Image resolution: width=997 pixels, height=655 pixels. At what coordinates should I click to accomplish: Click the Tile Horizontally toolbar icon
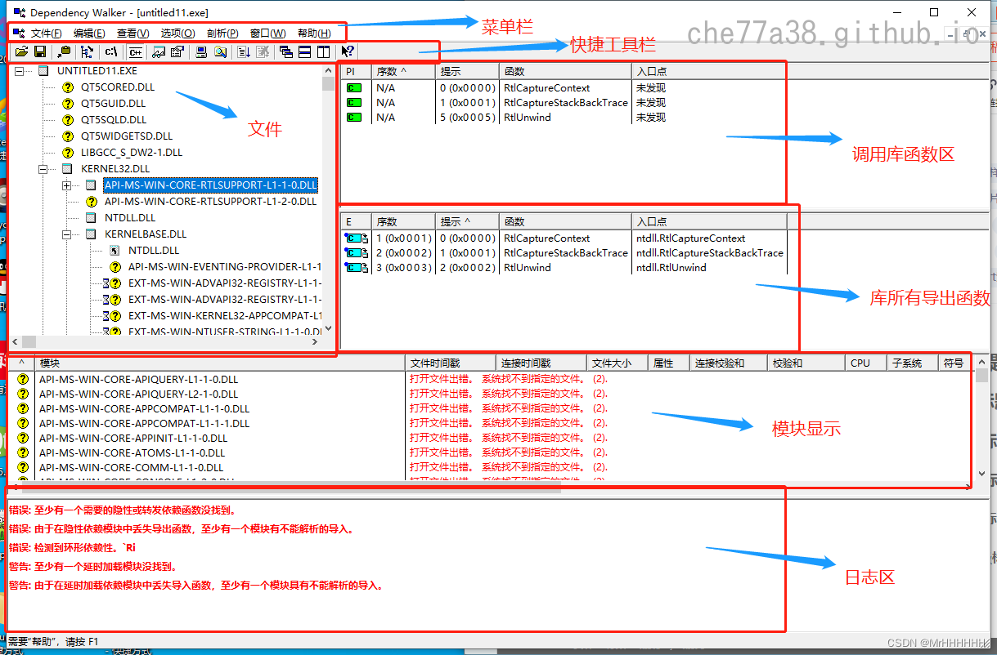point(304,51)
